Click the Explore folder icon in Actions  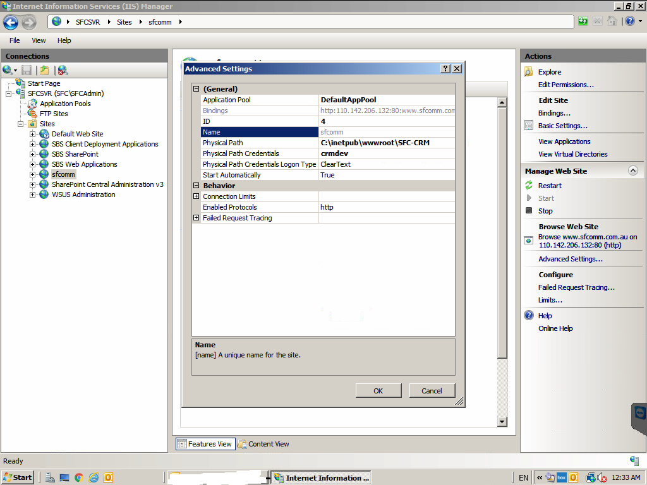pos(528,72)
